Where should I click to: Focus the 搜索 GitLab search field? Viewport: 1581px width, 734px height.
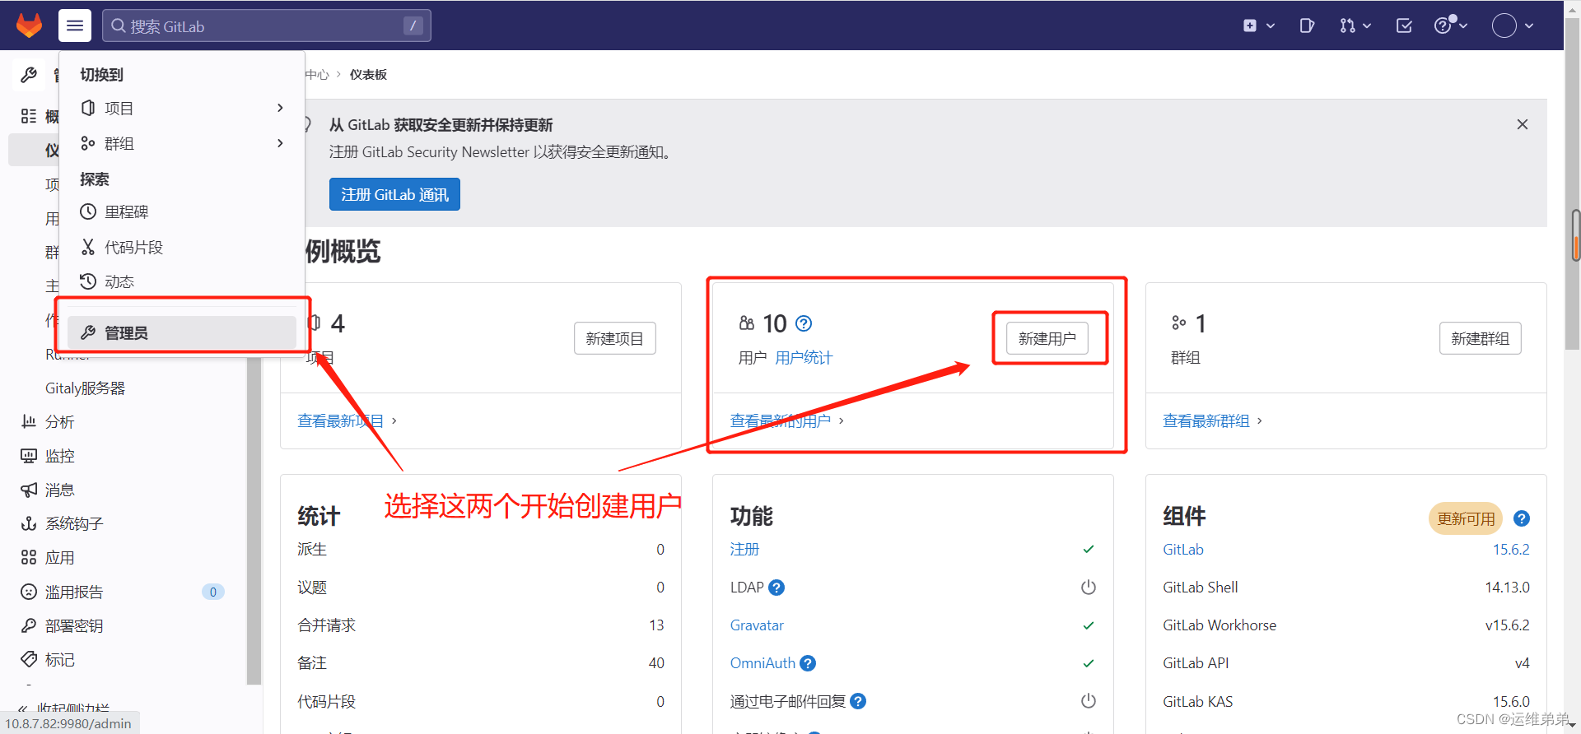[267, 26]
